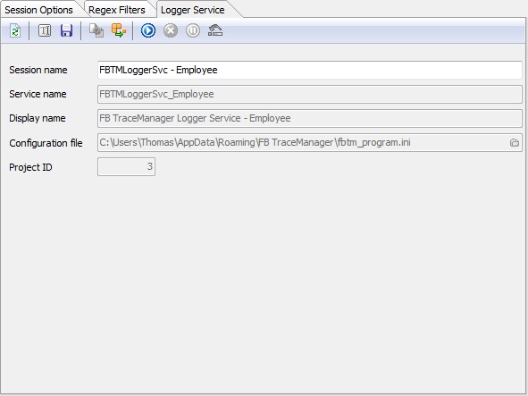Click the Display name field
This screenshot has height=396, width=528.
310,118
